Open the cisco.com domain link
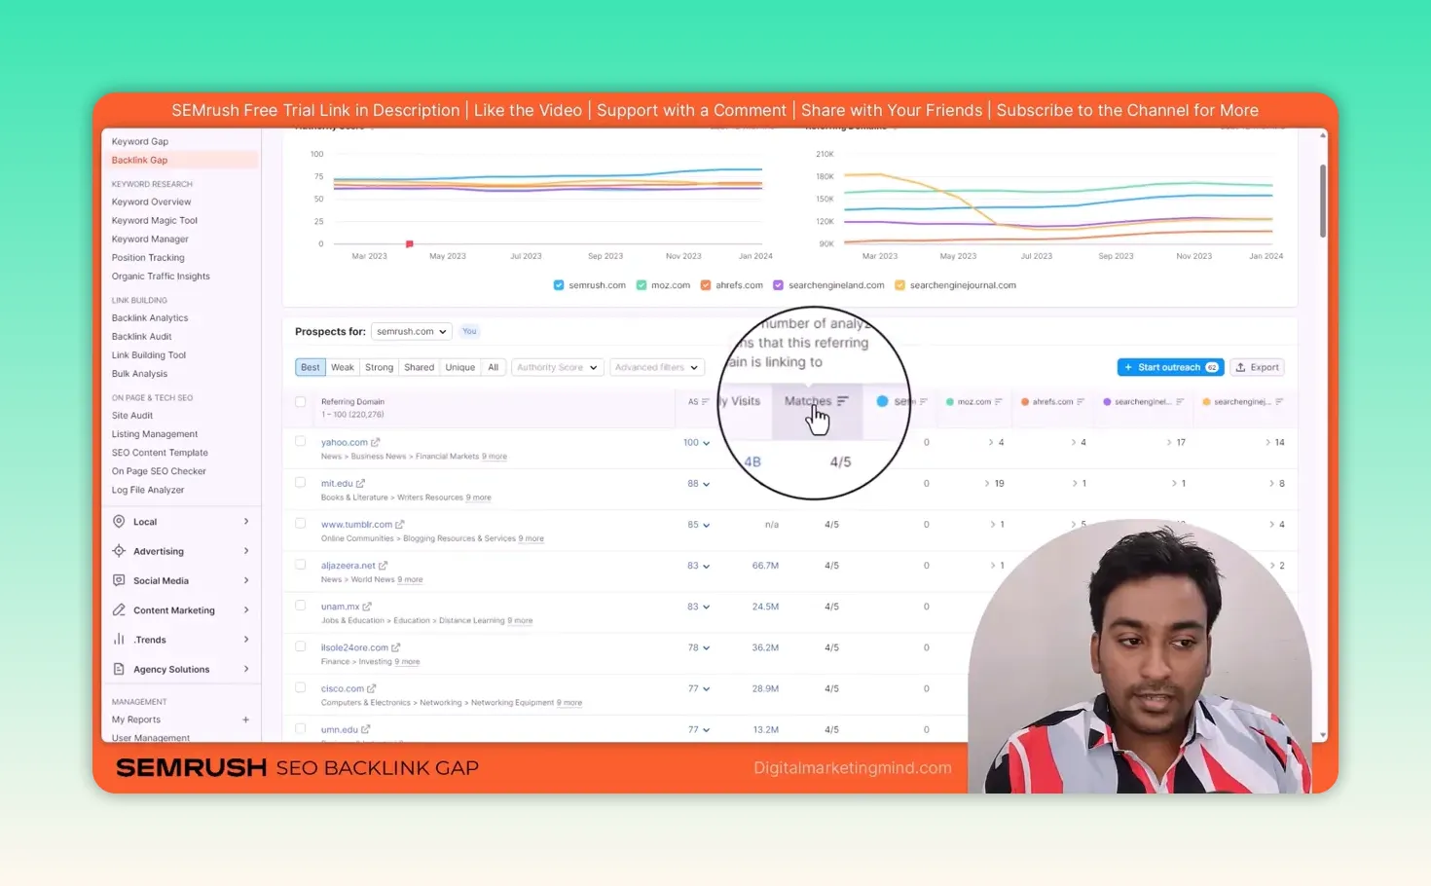The image size is (1431, 886). [x=343, y=688]
